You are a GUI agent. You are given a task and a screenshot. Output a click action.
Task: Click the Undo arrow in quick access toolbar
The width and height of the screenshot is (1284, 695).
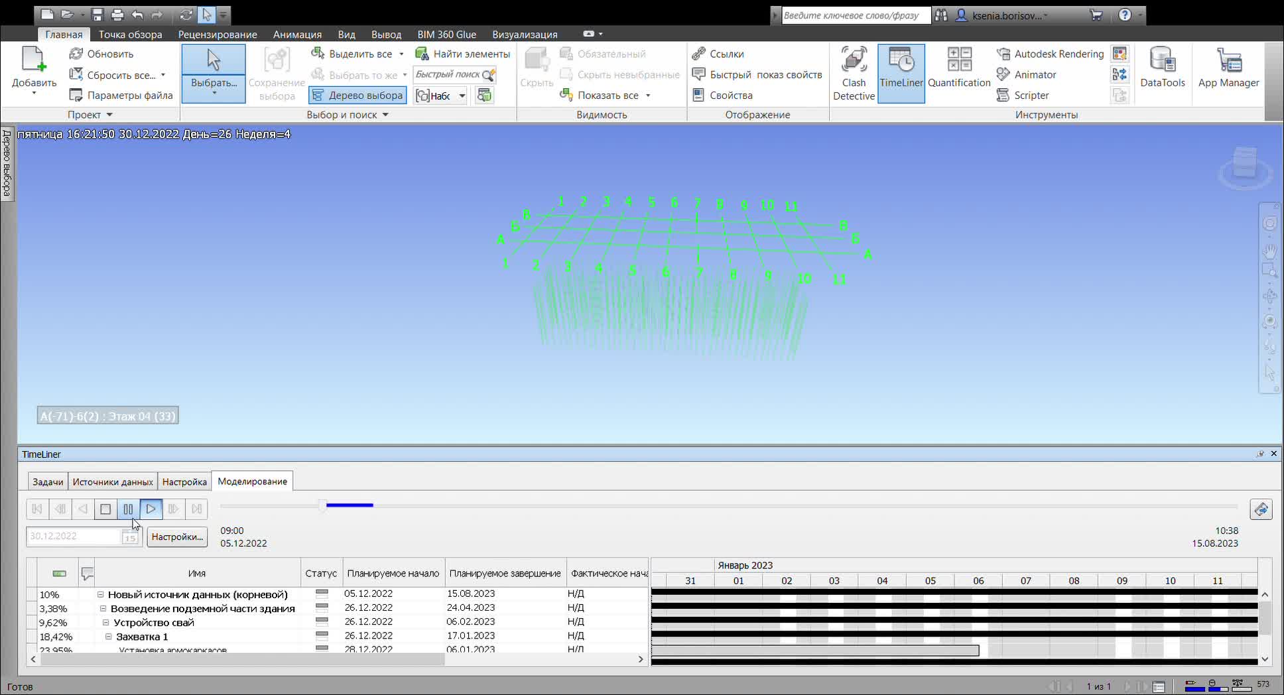pyautogui.click(x=137, y=14)
